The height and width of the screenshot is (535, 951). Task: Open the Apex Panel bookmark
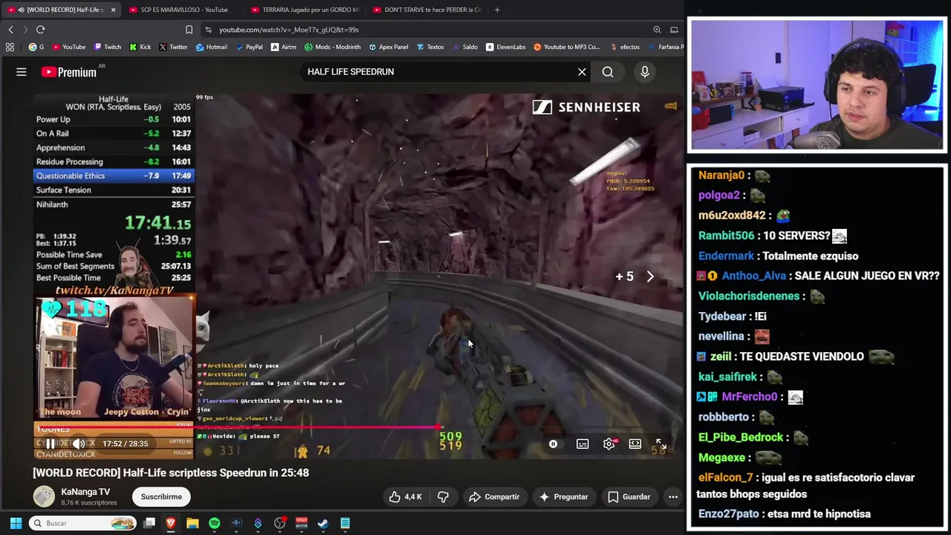click(387, 47)
